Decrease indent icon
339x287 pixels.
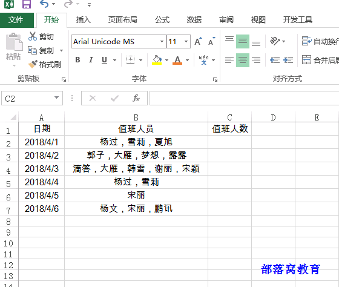click(275, 60)
